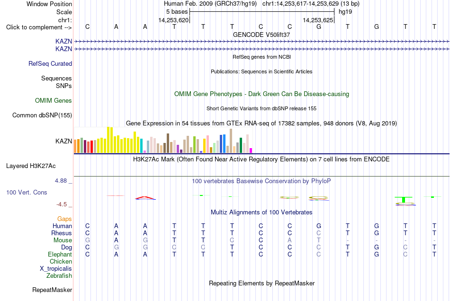Open the SNPs track label
Viewport: 450px width, 301px height.
64,86
